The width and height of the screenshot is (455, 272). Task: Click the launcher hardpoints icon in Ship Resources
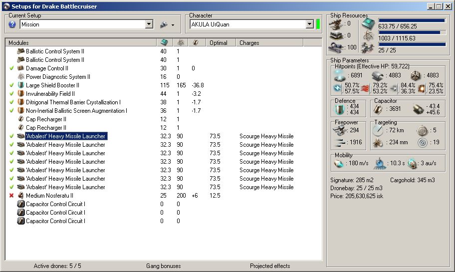click(x=336, y=36)
